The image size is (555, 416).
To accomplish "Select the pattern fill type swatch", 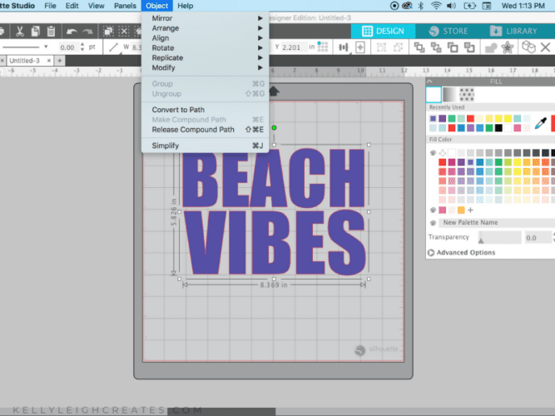I will [x=467, y=95].
